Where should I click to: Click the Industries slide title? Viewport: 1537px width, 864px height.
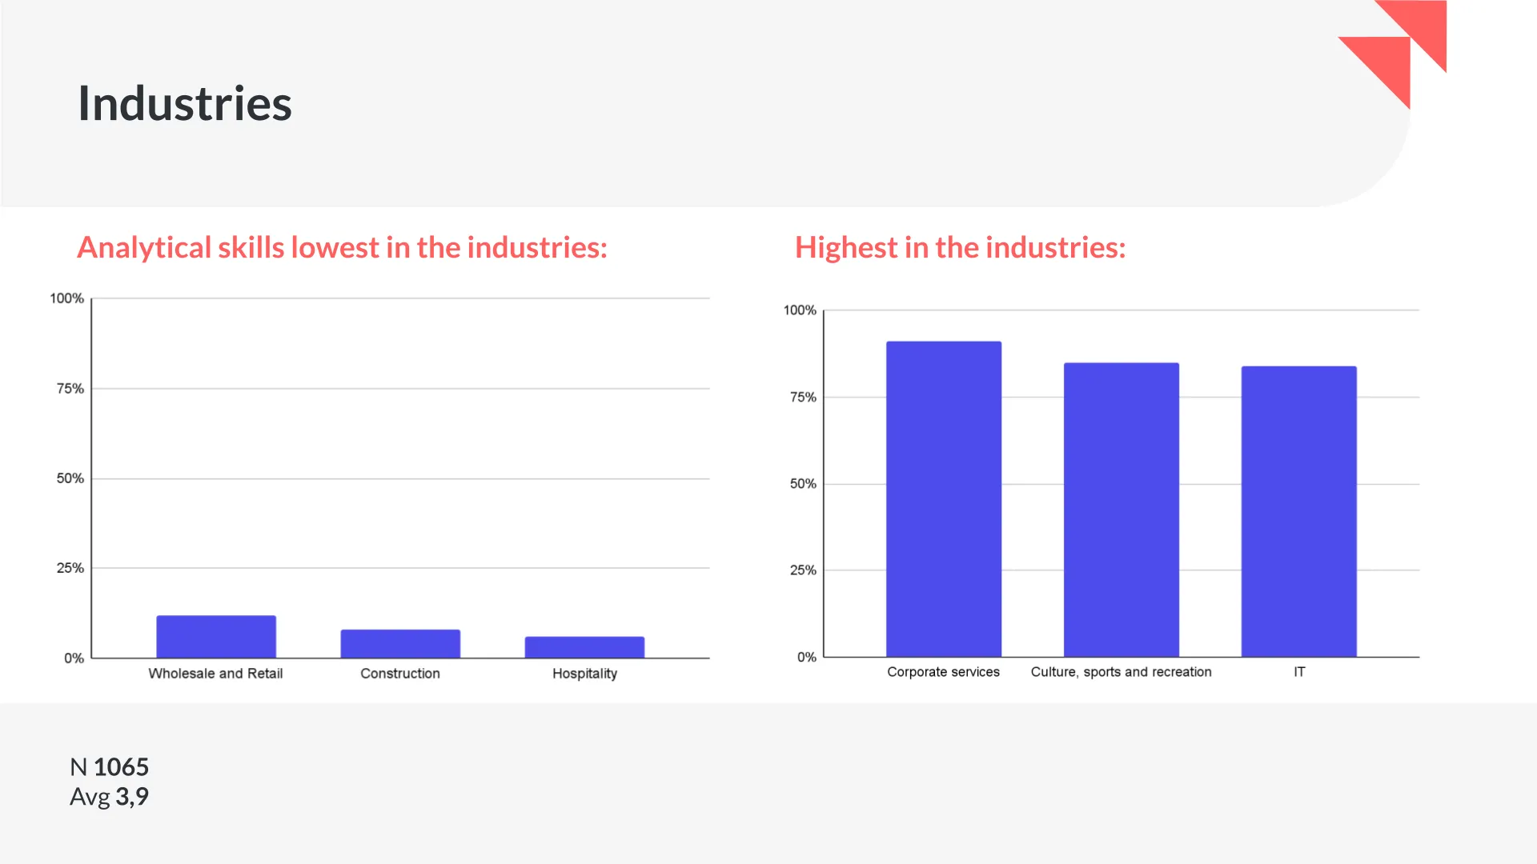[x=185, y=104]
